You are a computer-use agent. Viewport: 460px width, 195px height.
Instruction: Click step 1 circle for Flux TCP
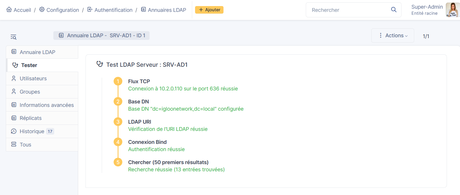(x=118, y=81)
